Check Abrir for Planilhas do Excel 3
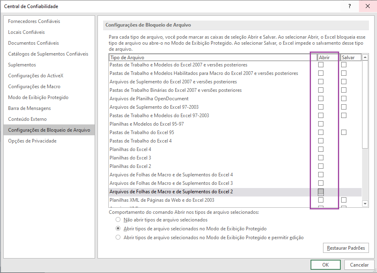 pos(321,158)
